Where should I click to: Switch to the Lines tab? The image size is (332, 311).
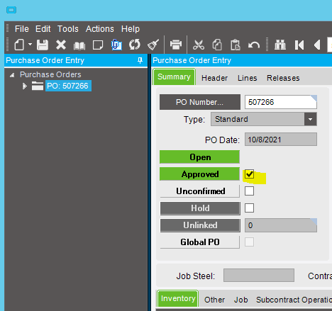tap(247, 78)
